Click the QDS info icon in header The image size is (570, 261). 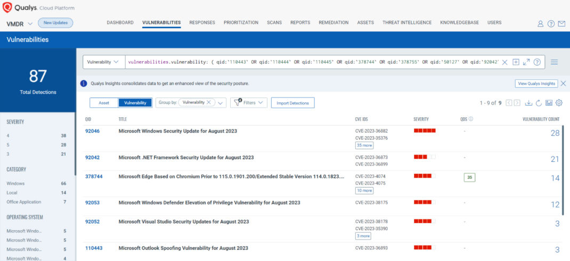(471, 119)
